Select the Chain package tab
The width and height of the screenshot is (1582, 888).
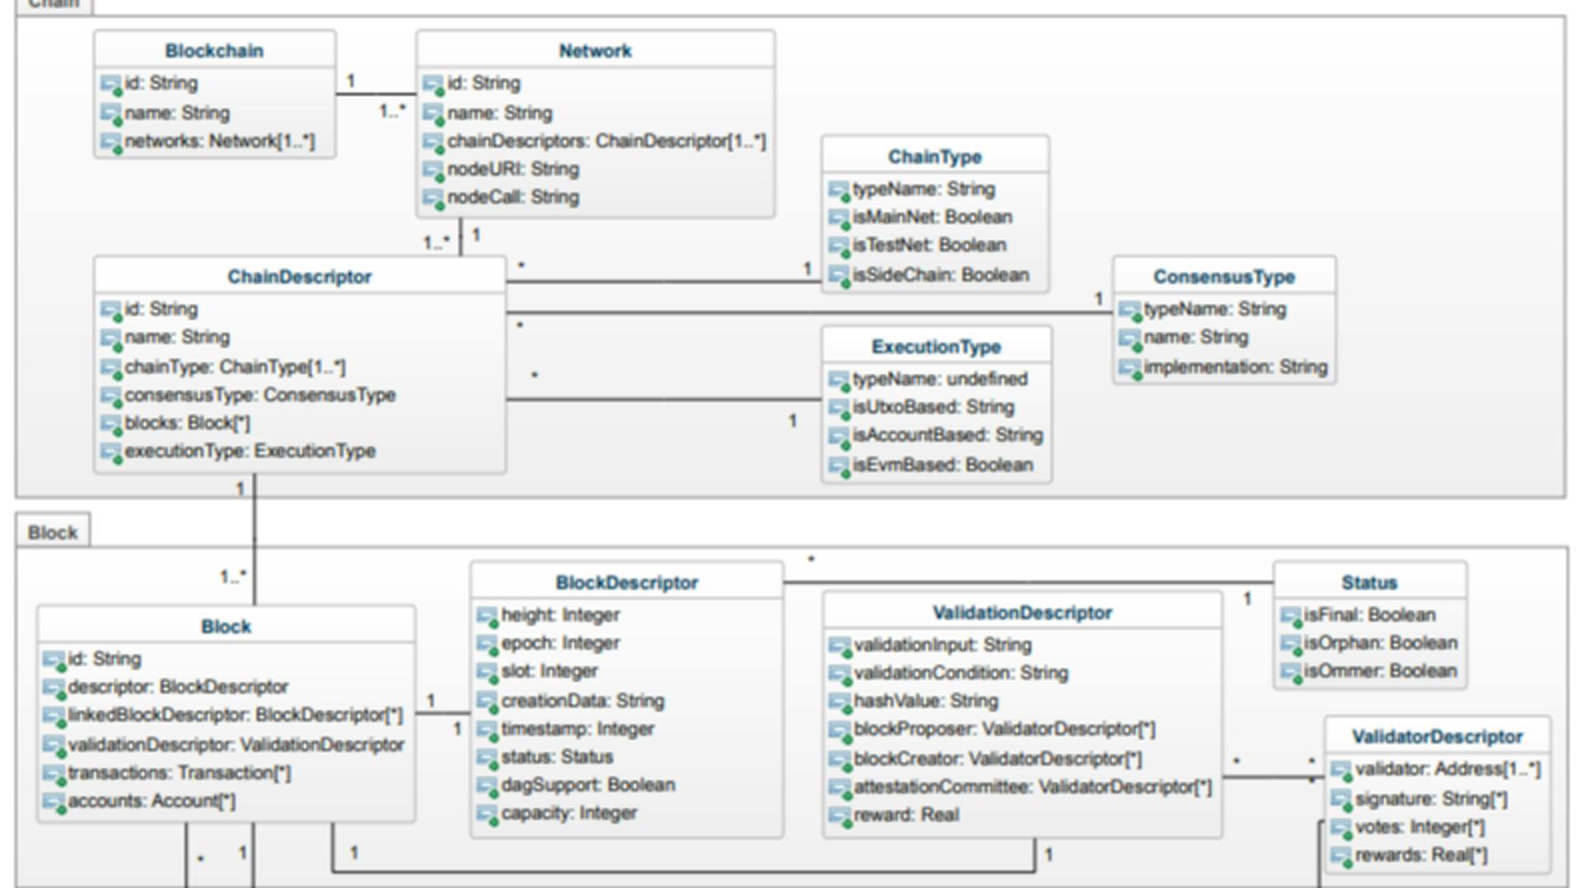[x=51, y=4]
